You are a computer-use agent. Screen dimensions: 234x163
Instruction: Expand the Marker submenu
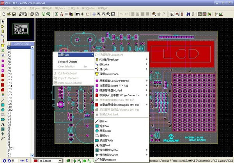[x=121, y=155]
